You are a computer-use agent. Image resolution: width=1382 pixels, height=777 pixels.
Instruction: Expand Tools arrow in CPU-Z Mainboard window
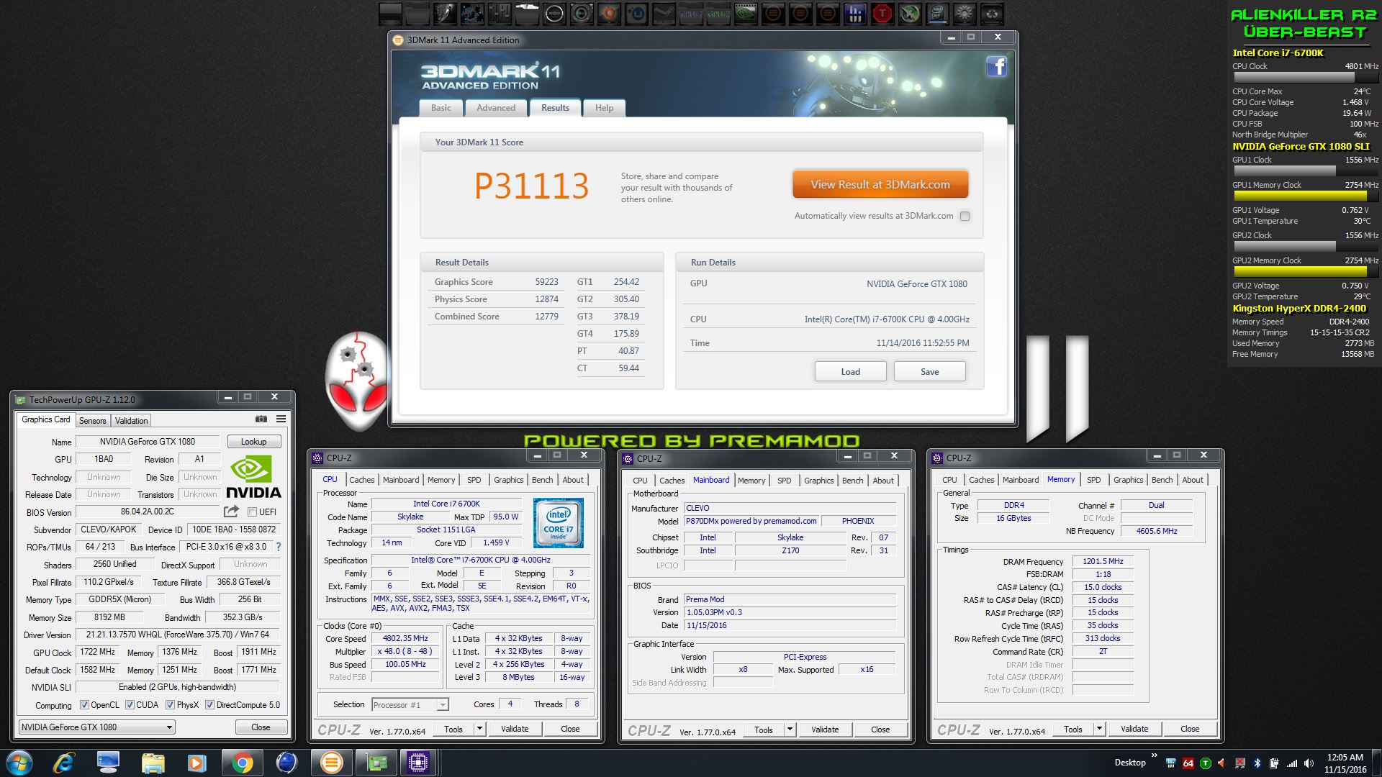click(790, 730)
